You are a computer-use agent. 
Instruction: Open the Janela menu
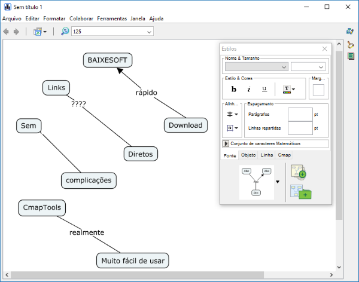[x=138, y=19]
